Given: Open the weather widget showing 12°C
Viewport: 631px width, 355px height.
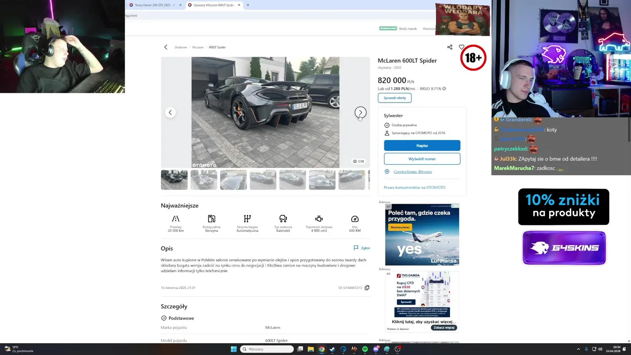Looking at the screenshot, I should [x=19, y=349].
